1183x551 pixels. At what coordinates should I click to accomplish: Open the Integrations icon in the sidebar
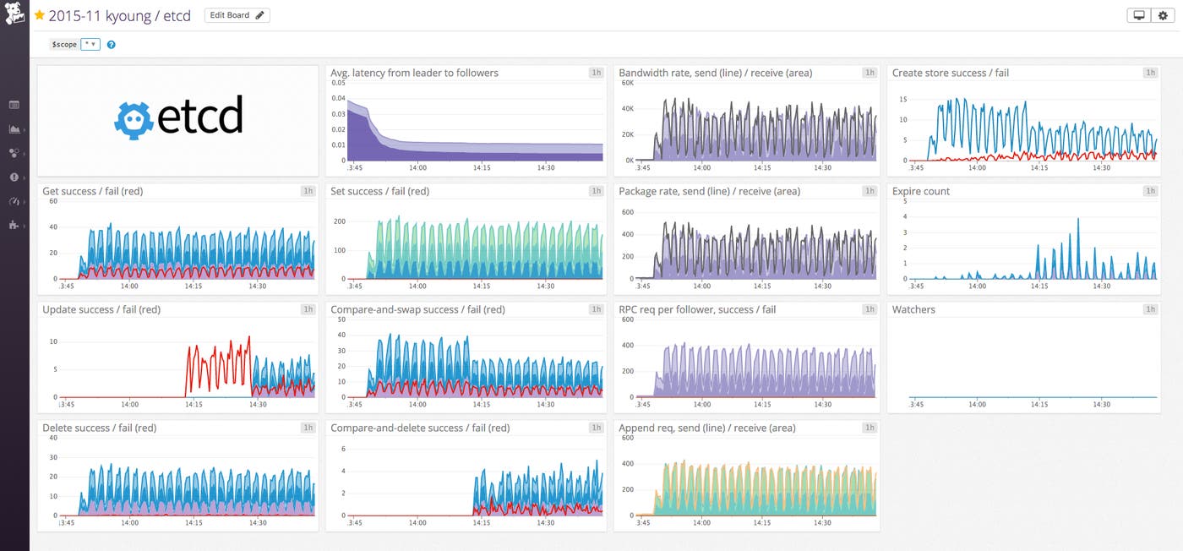(x=12, y=226)
